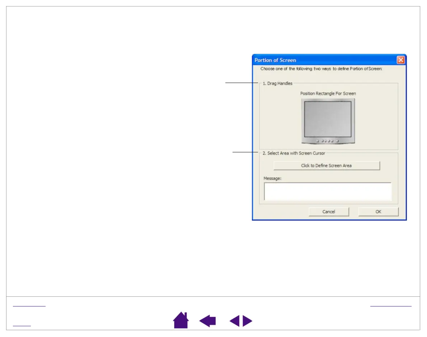Click inside the Message text box
This screenshot has width=427, height=337.
(x=328, y=191)
